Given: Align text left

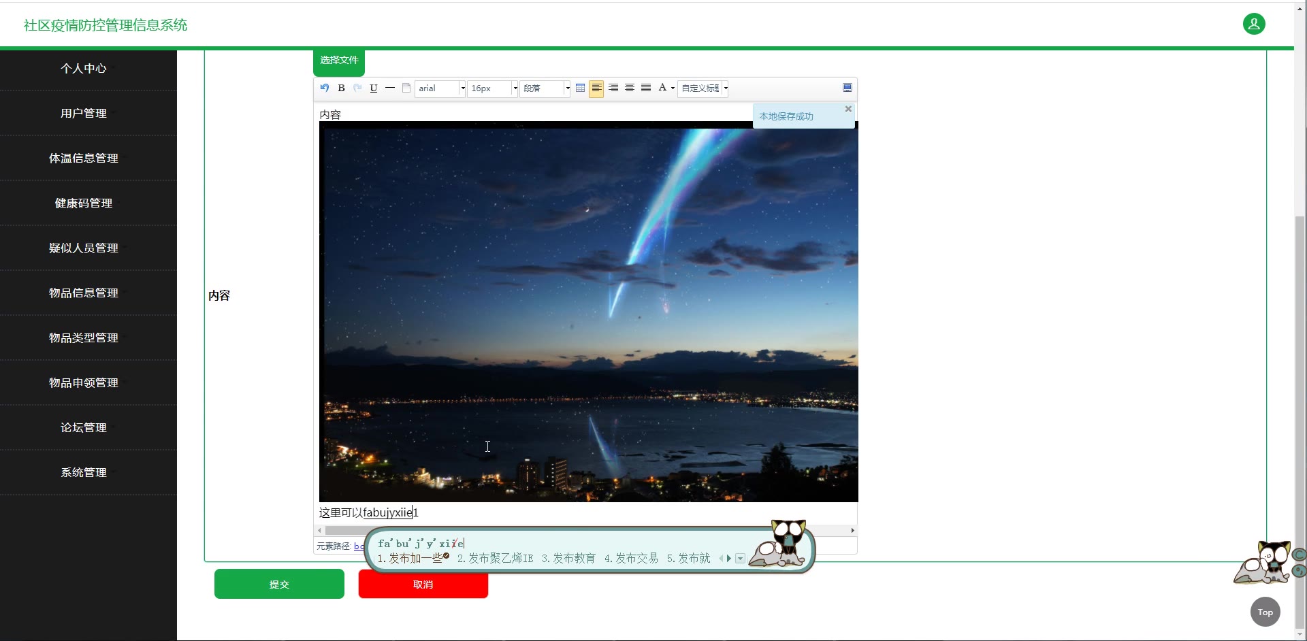Looking at the screenshot, I should coord(596,88).
